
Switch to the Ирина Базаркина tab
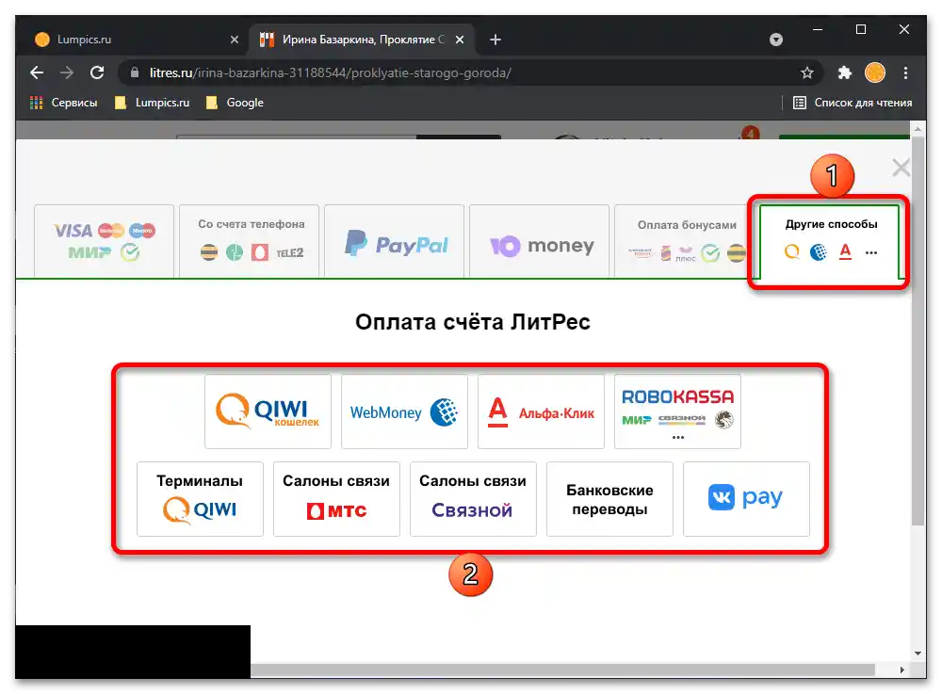tap(363, 40)
